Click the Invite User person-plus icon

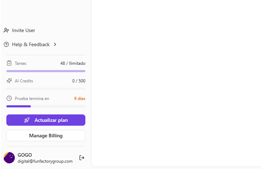point(6,30)
